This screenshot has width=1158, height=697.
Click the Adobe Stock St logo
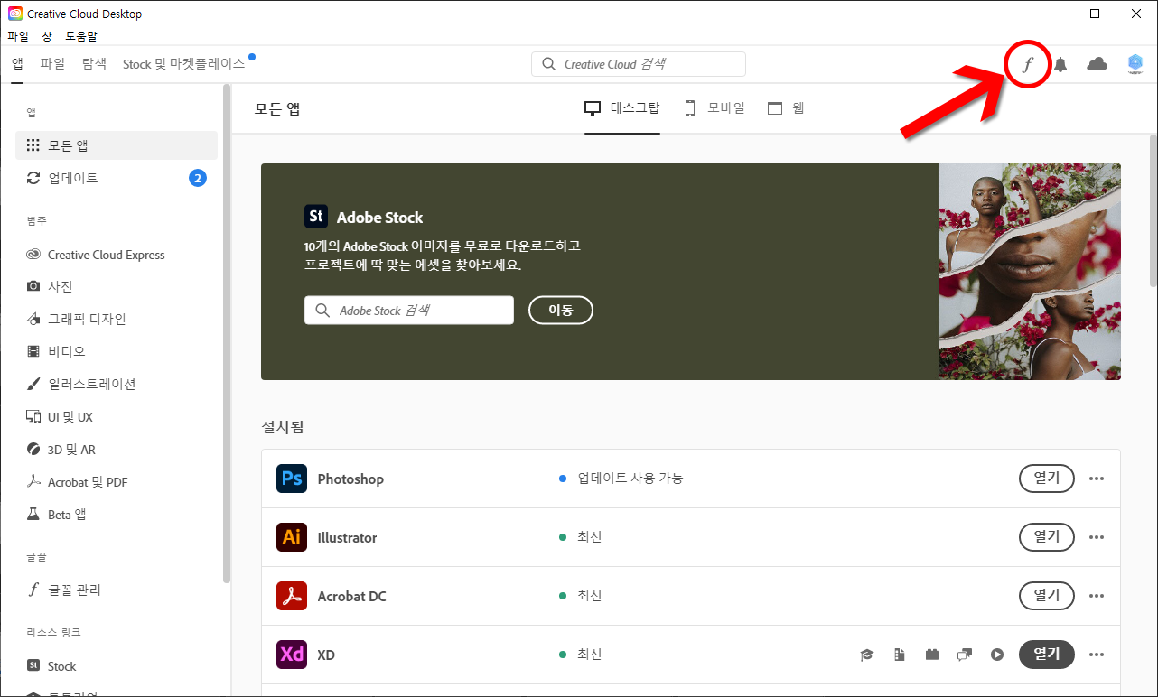[316, 217]
